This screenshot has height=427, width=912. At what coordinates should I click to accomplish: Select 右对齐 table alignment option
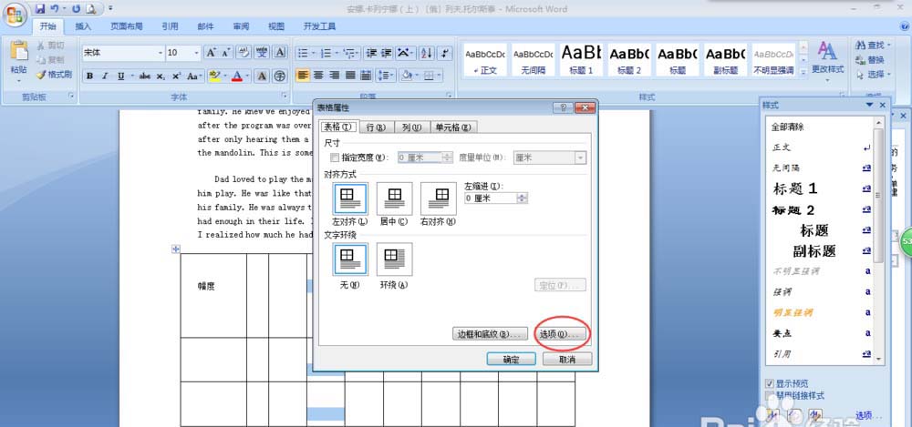point(439,198)
